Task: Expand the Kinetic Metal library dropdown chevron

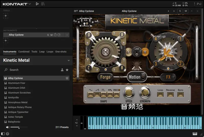Action: coord(69,60)
